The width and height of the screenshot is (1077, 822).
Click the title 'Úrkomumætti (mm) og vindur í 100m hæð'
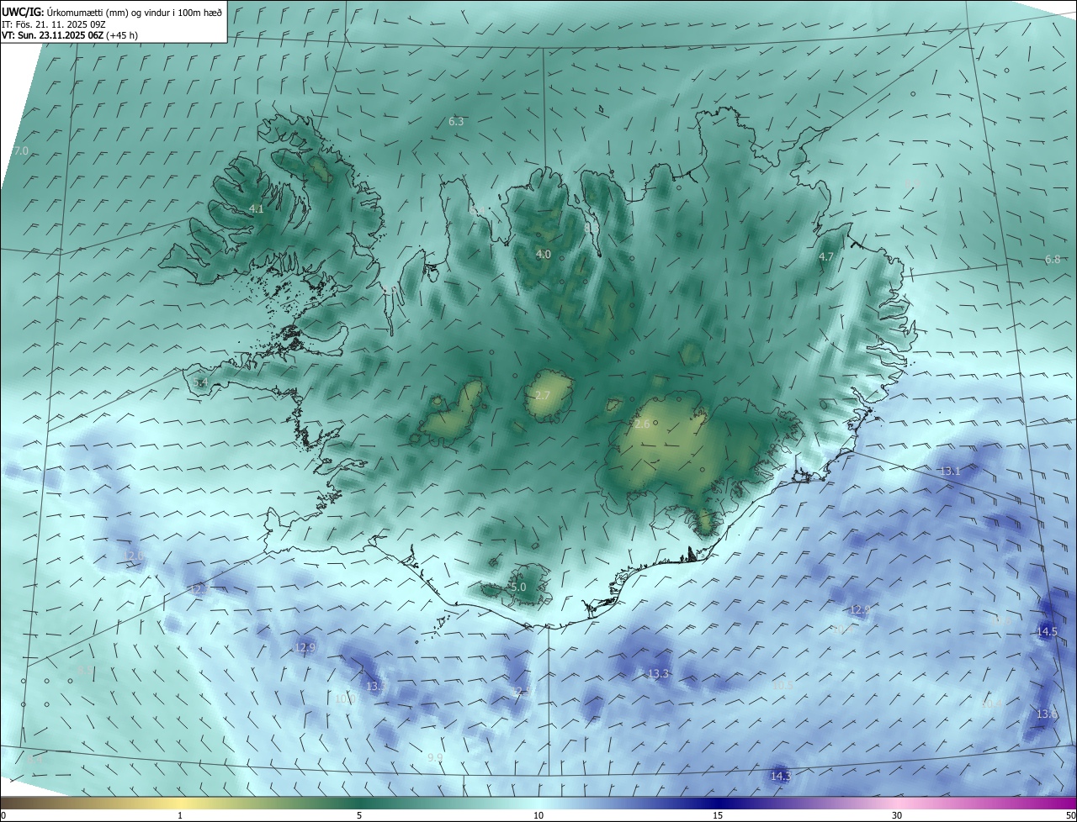click(x=134, y=13)
